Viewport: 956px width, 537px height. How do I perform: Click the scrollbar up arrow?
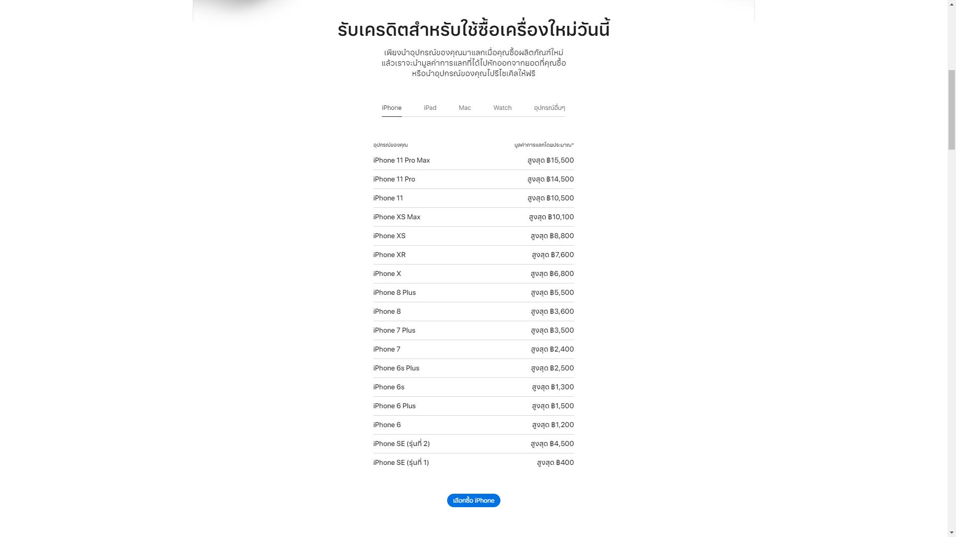(x=952, y=4)
